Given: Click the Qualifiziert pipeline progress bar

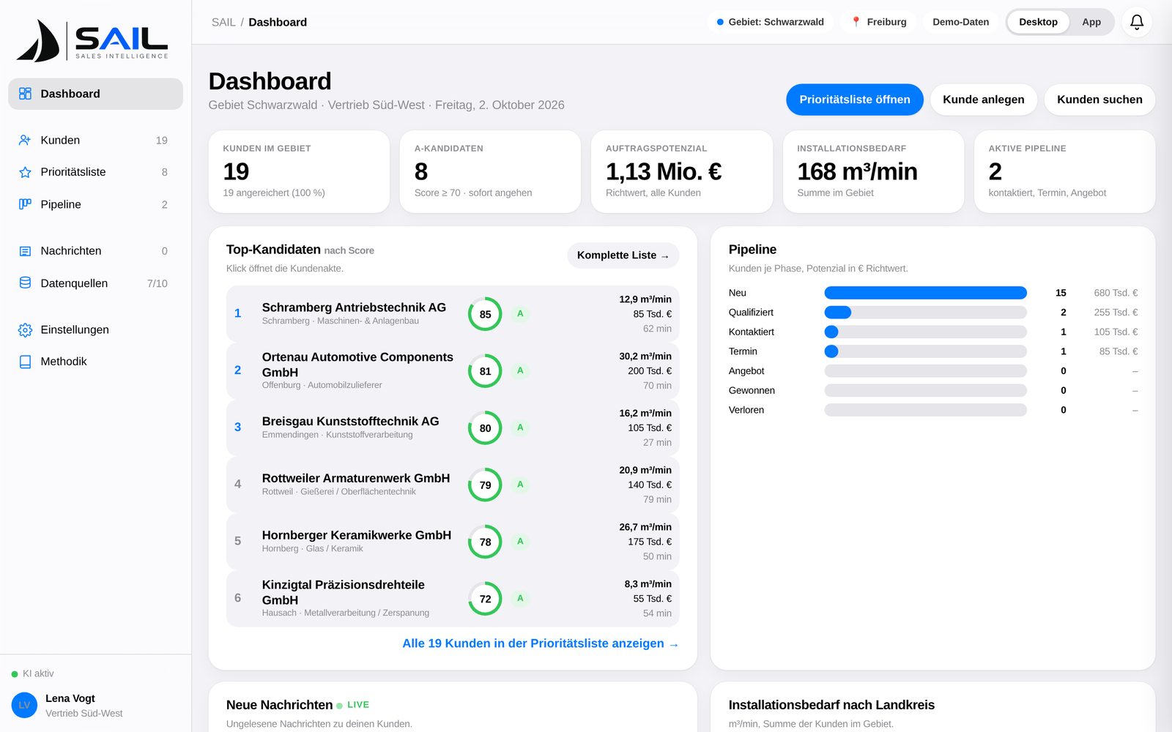Looking at the screenshot, I should click(x=925, y=313).
